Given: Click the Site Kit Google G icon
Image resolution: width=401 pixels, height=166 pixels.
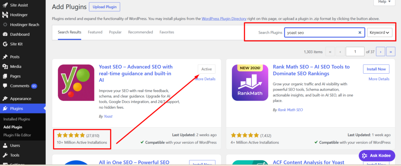Looking at the screenshot, I should pyautogui.click(x=5, y=44).
